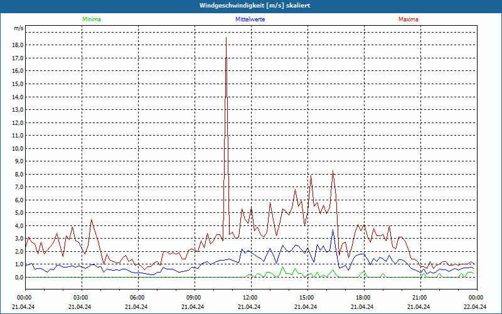The image size is (502, 314).
Task: Click the 18:00 time axis label
Action: [x=364, y=298]
